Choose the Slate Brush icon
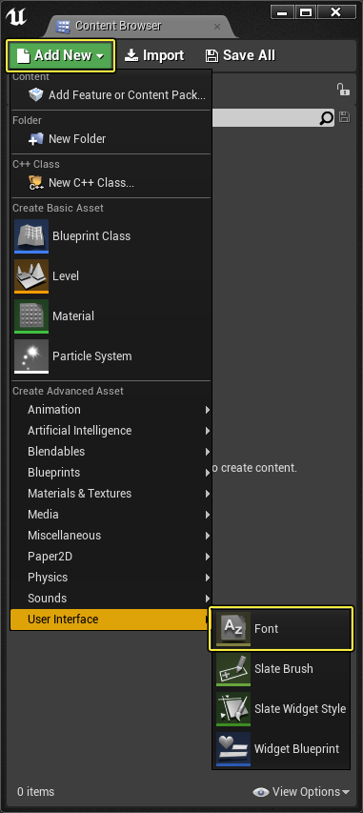363x813 pixels. tap(233, 669)
